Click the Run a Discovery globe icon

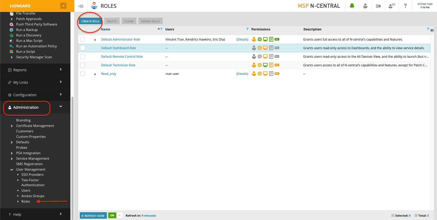11,35
